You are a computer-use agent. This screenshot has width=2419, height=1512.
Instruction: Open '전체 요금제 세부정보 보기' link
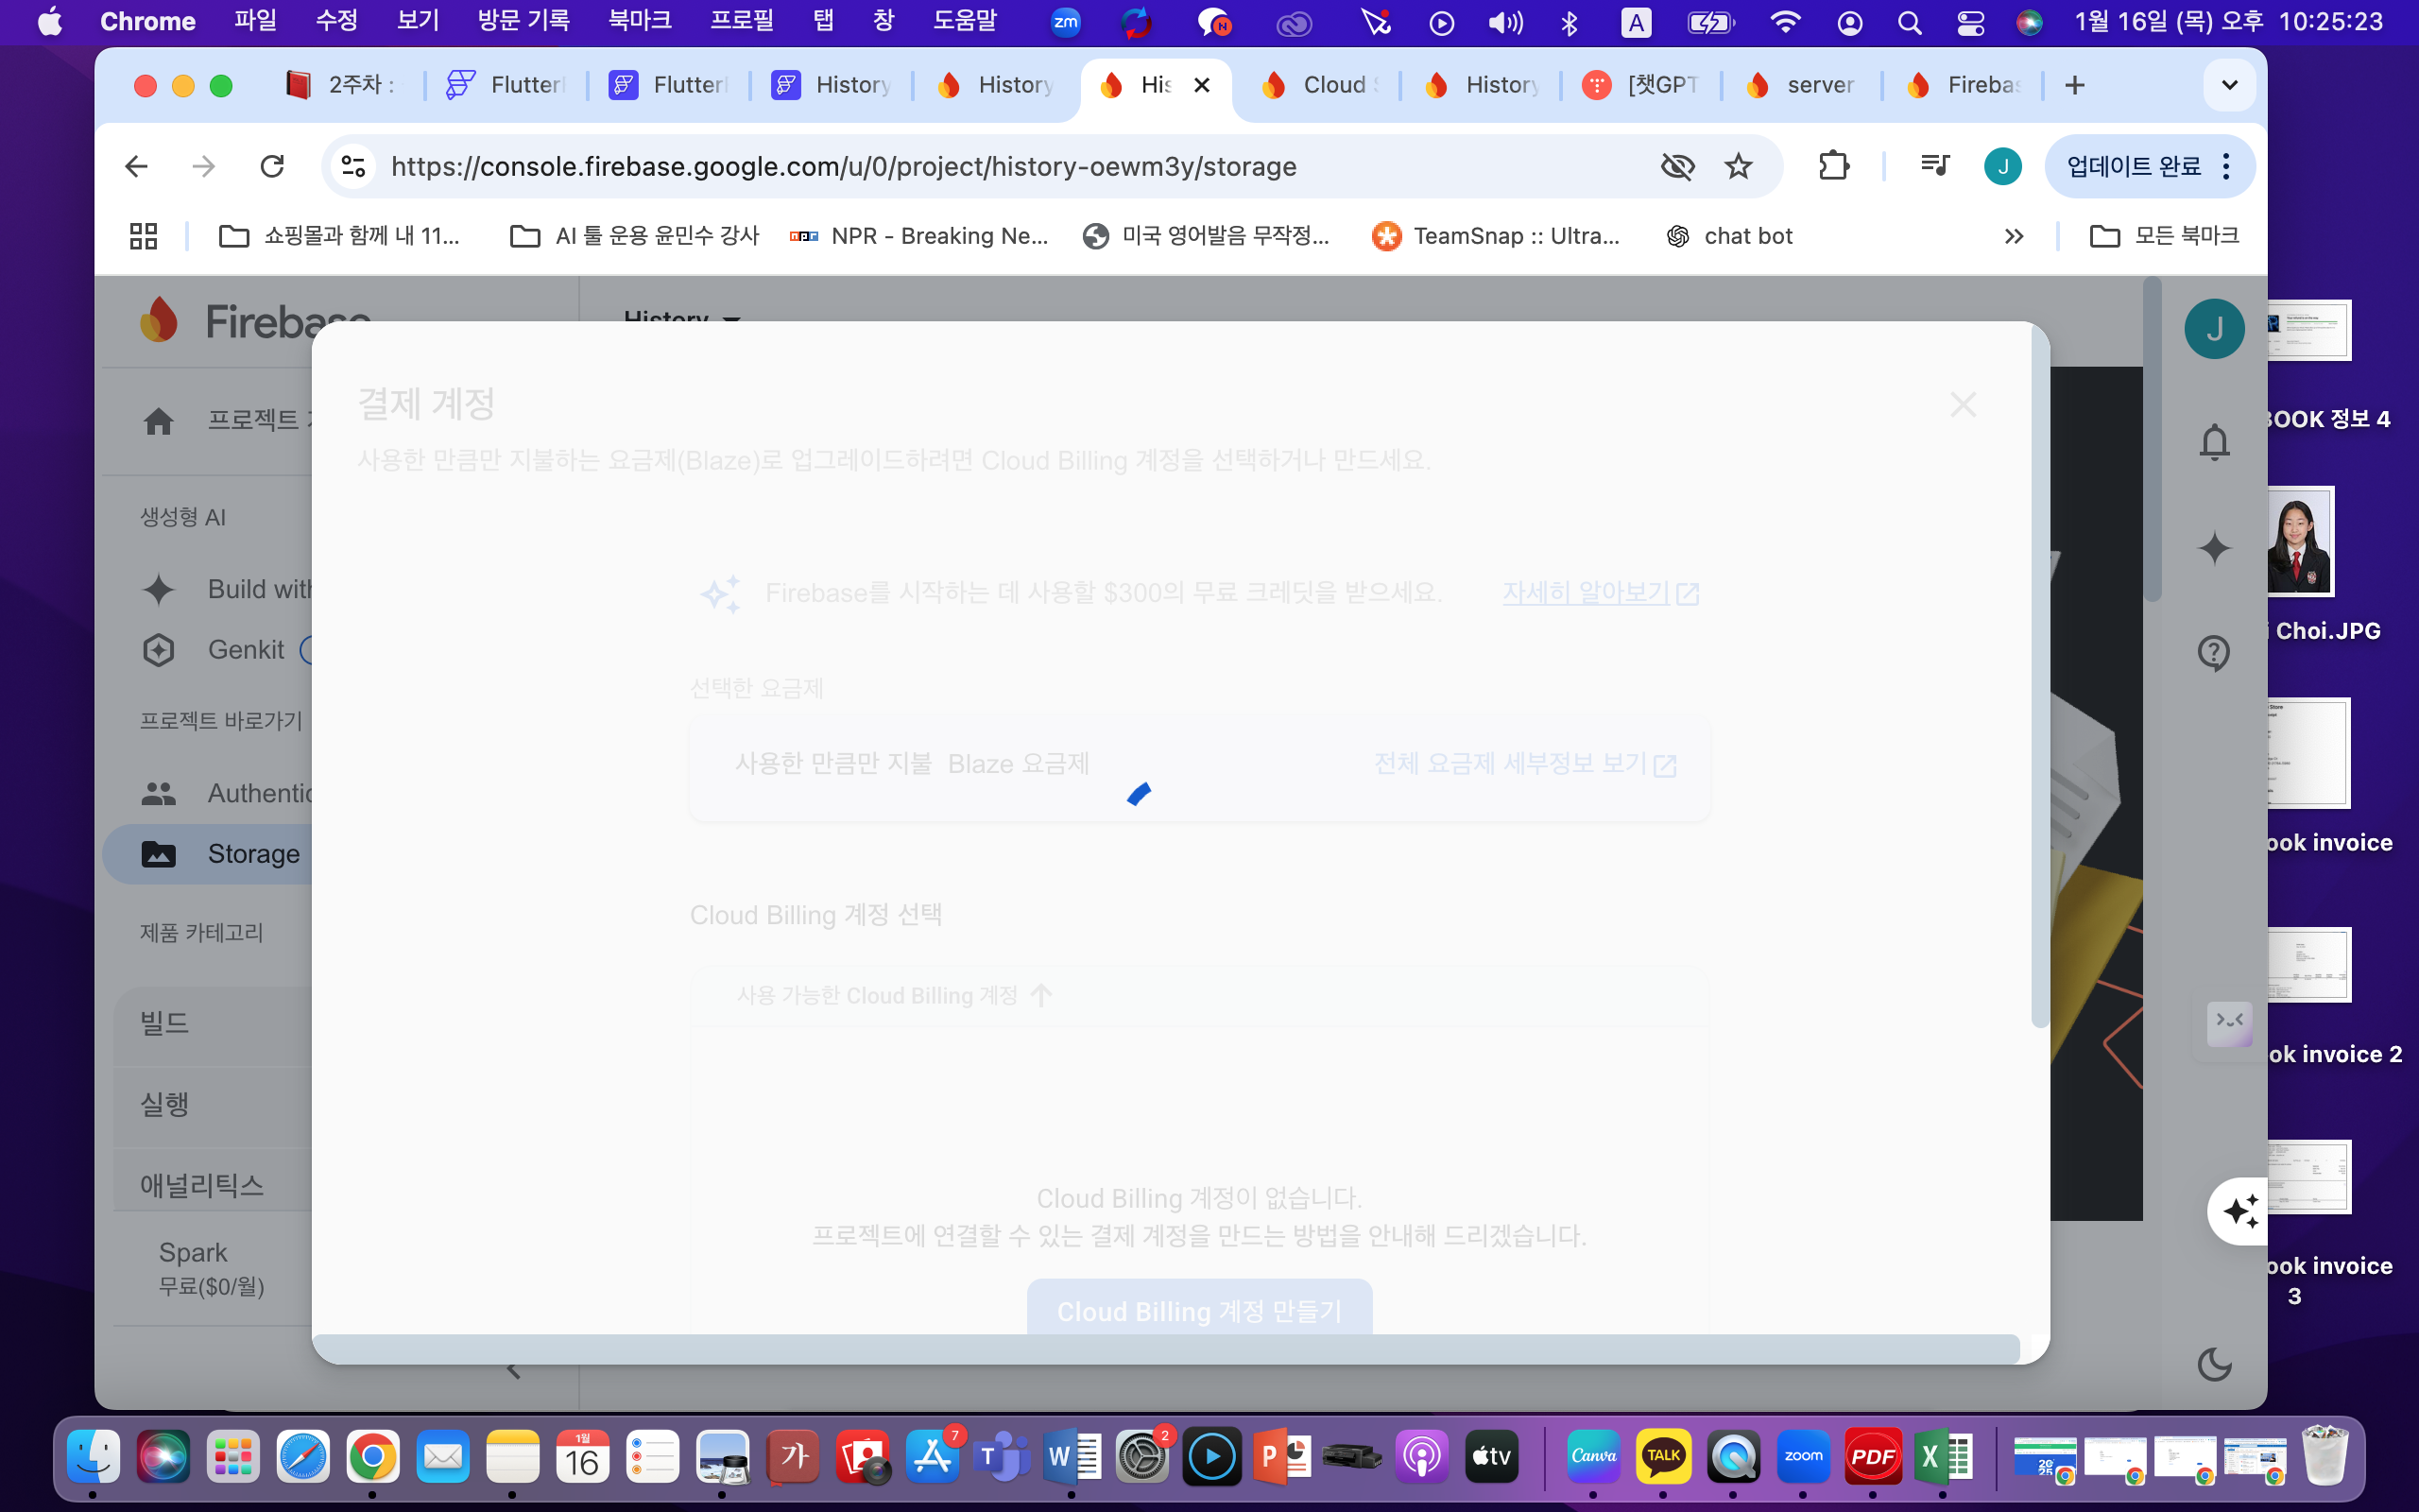[1525, 764]
